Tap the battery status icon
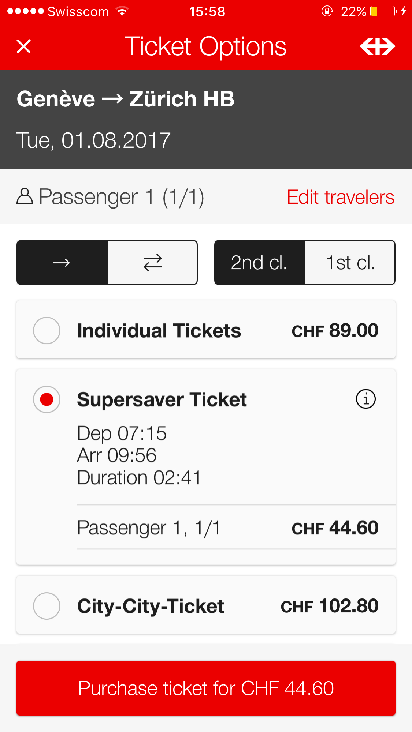This screenshot has width=412, height=732. [383, 11]
